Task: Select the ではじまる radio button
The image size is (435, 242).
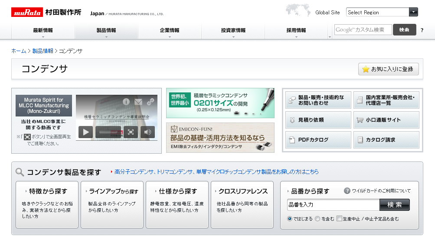Action: 290,219
